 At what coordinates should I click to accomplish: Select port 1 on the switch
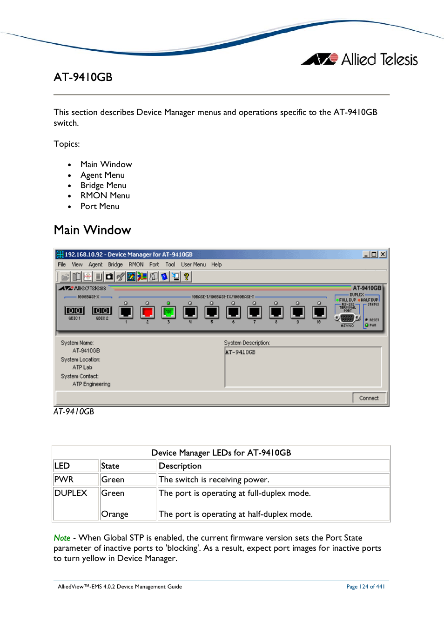tap(126, 312)
